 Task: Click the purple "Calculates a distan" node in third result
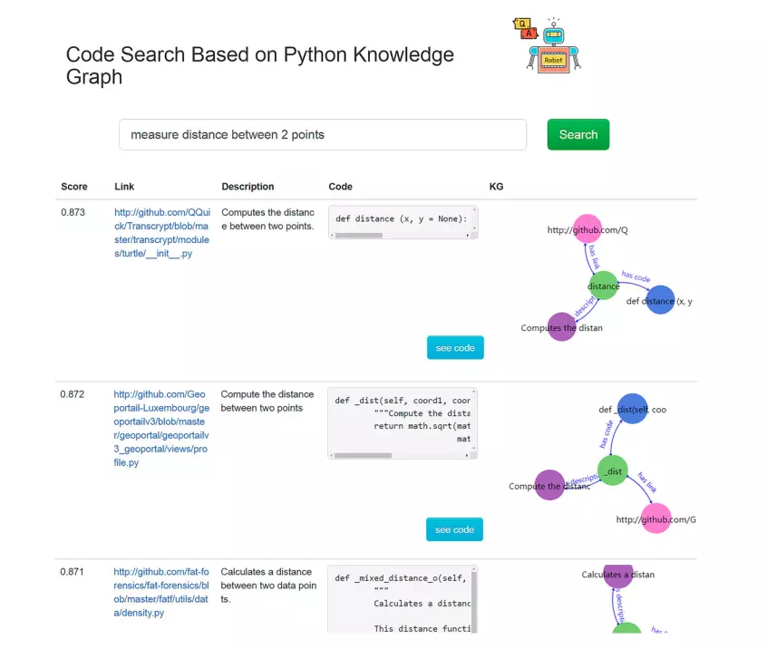(x=617, y=575)
